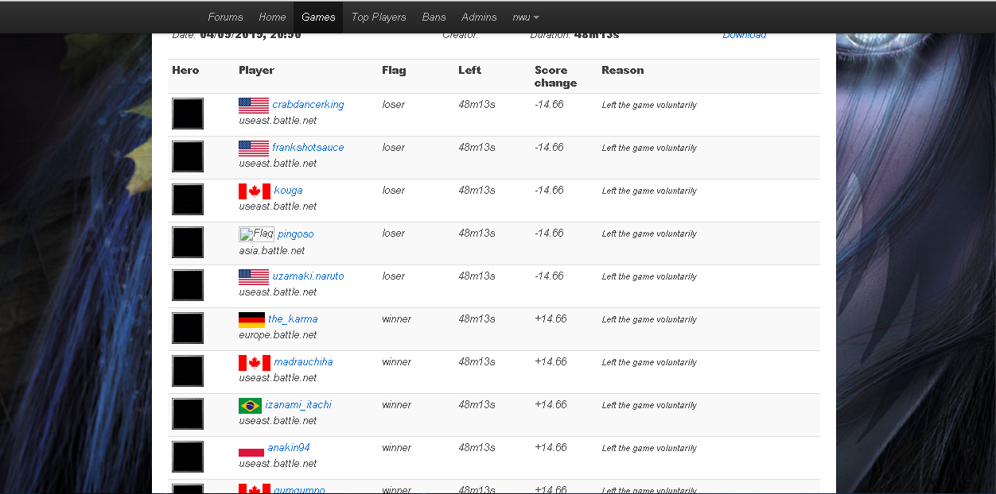
Task: Click hero thumbnail in crabdancerking row
Action: [x=188, y=114]
